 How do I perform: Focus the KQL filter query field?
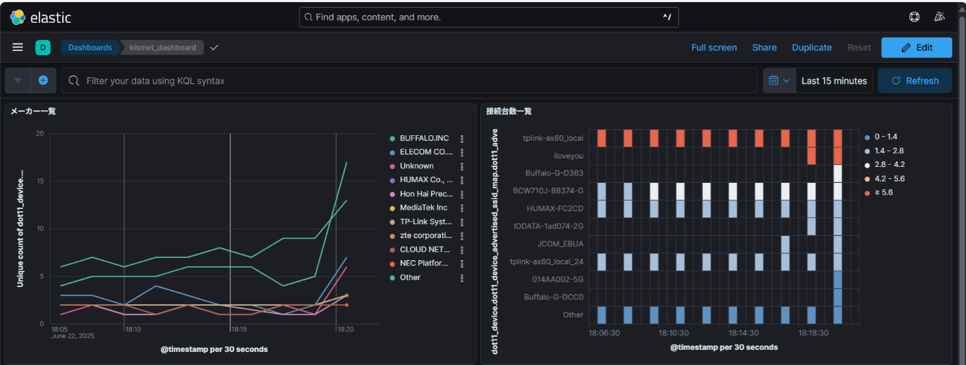(410, 81)
